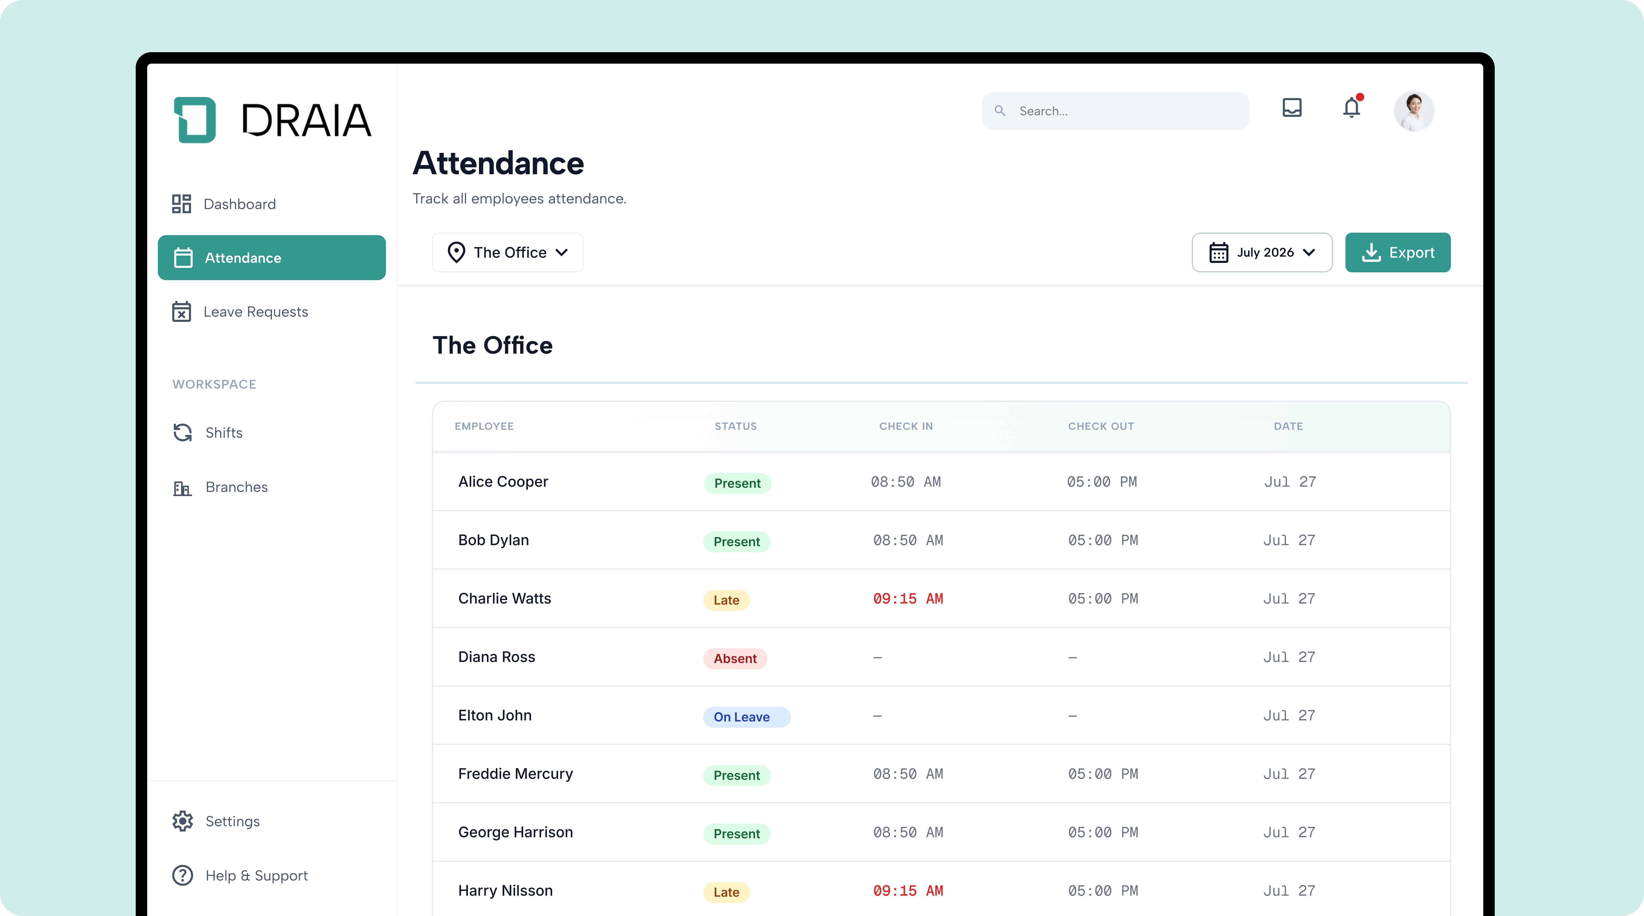Click the Attendance page heading

pos(498,163)
